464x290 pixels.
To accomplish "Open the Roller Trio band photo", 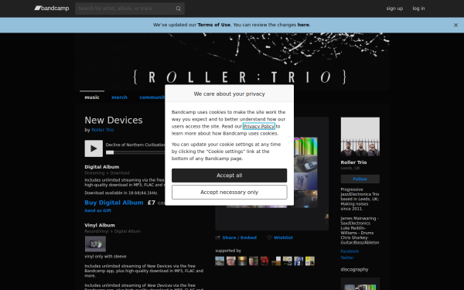I will (x=360, y=137).
